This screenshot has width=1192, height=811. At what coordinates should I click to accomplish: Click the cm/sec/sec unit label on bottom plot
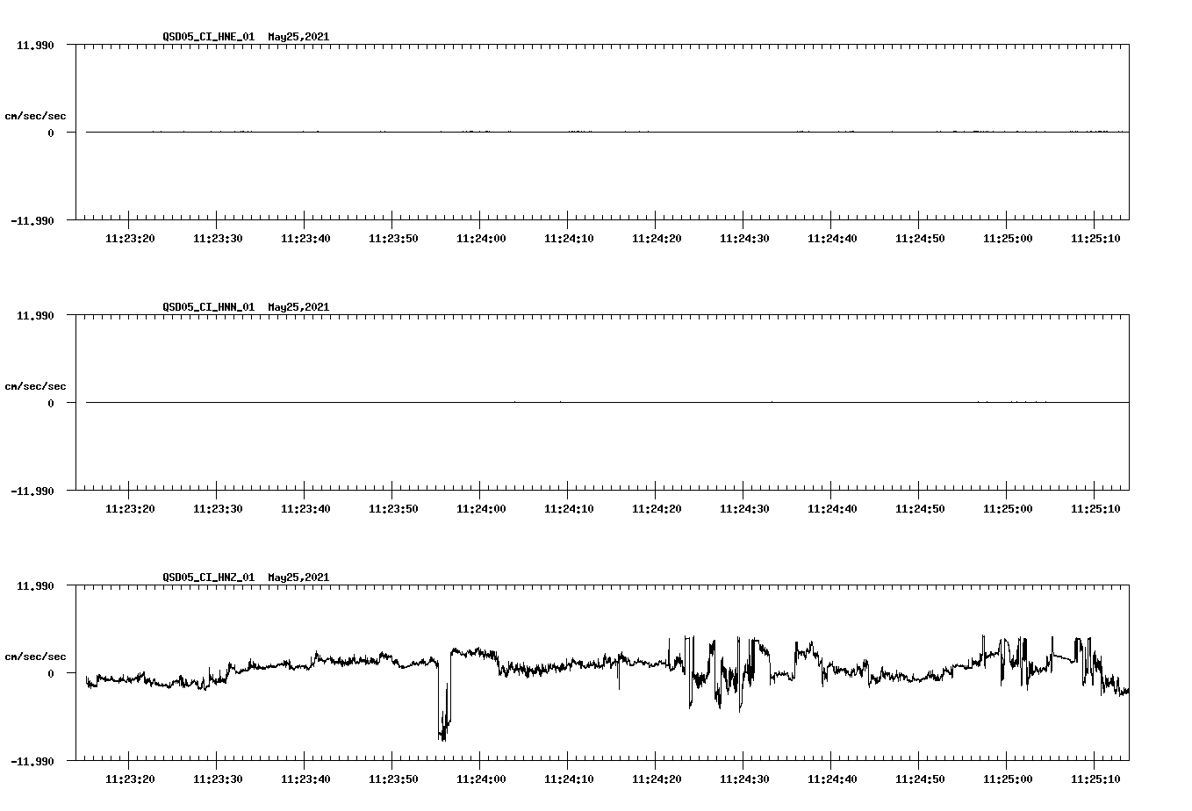pyautogui.click(x=36, y=655)
